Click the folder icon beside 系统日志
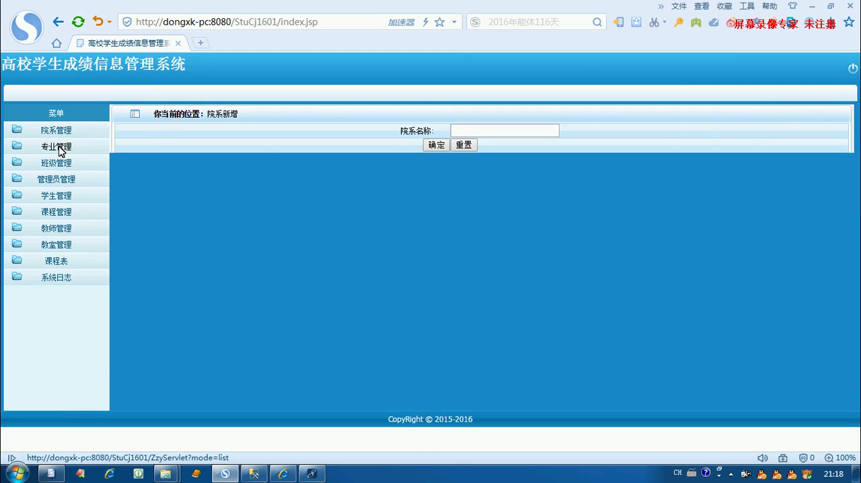Image resolution: width=861 pixels, height=483 pixels. pyautogui.click(x=17, y=276)
